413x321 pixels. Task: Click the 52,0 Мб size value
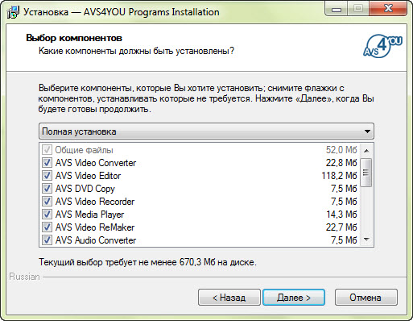coord(341,150)
